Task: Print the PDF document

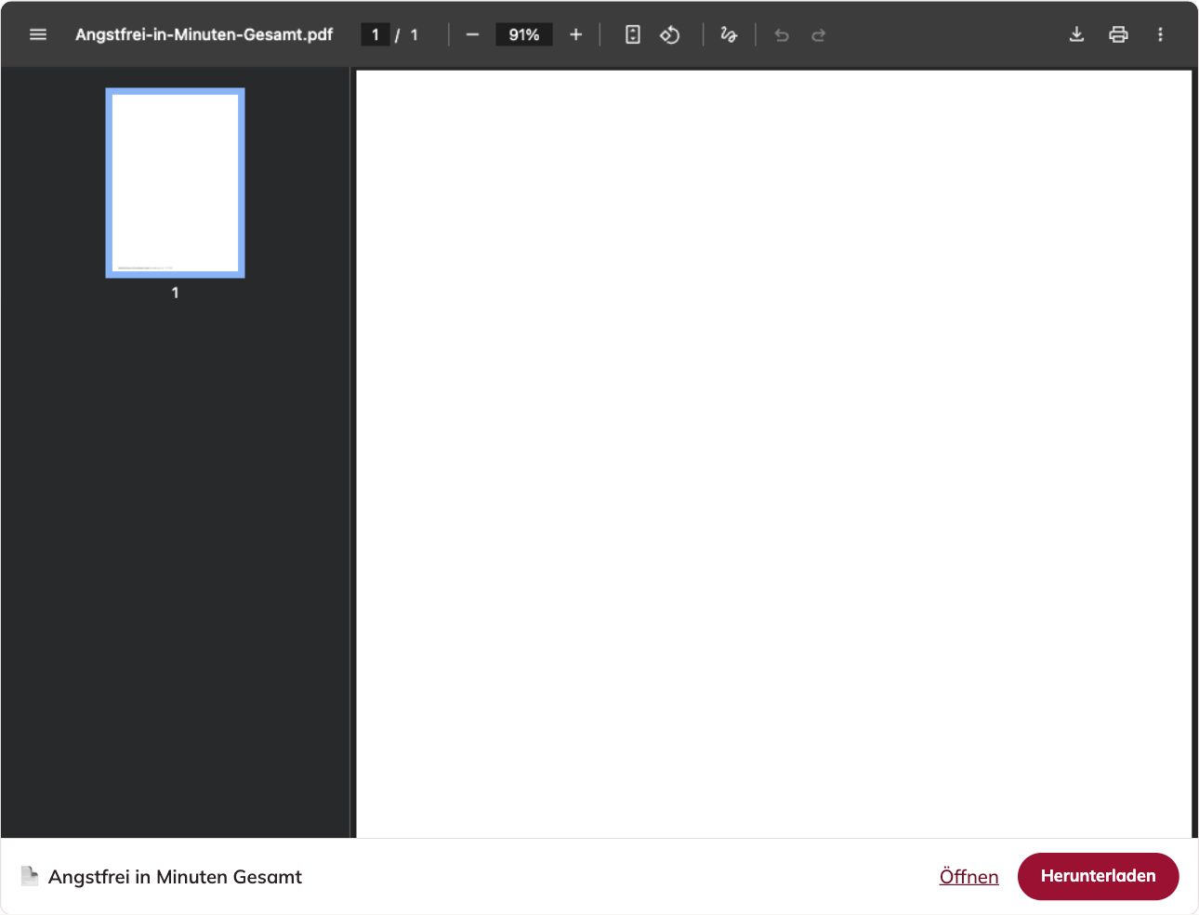Action: coord(1118,34)
